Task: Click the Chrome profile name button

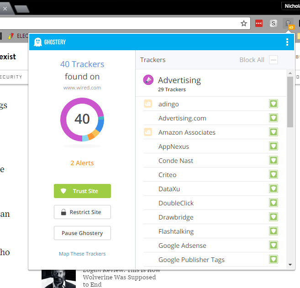Action: coord(291,6)
